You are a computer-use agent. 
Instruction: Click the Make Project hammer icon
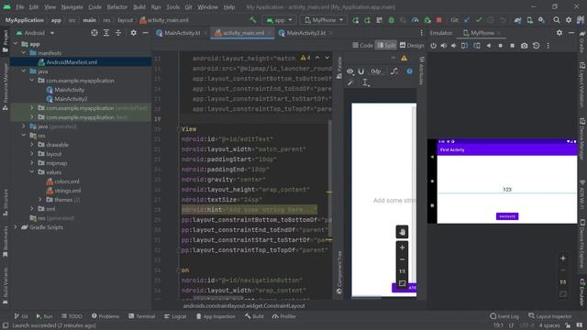tap(253, 20)
